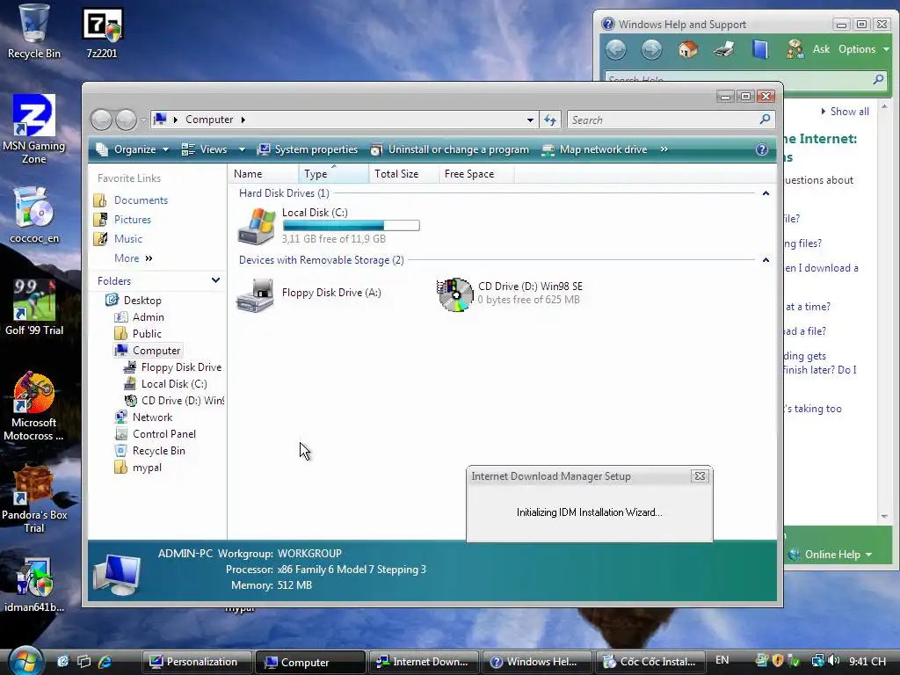
Task: Switch to Cốc Cốc Install taskbar button
Action: coord(651,662)
